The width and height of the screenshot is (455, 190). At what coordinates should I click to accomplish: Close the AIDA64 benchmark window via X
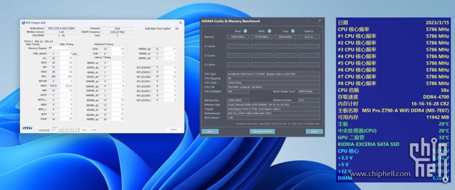319,21
